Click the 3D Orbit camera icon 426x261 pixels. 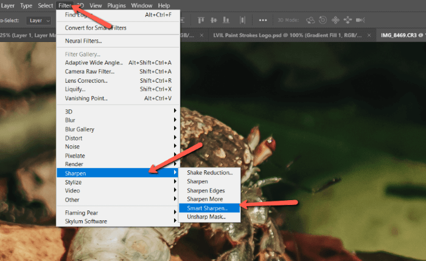pyautogui.click(x=310, y=20)
